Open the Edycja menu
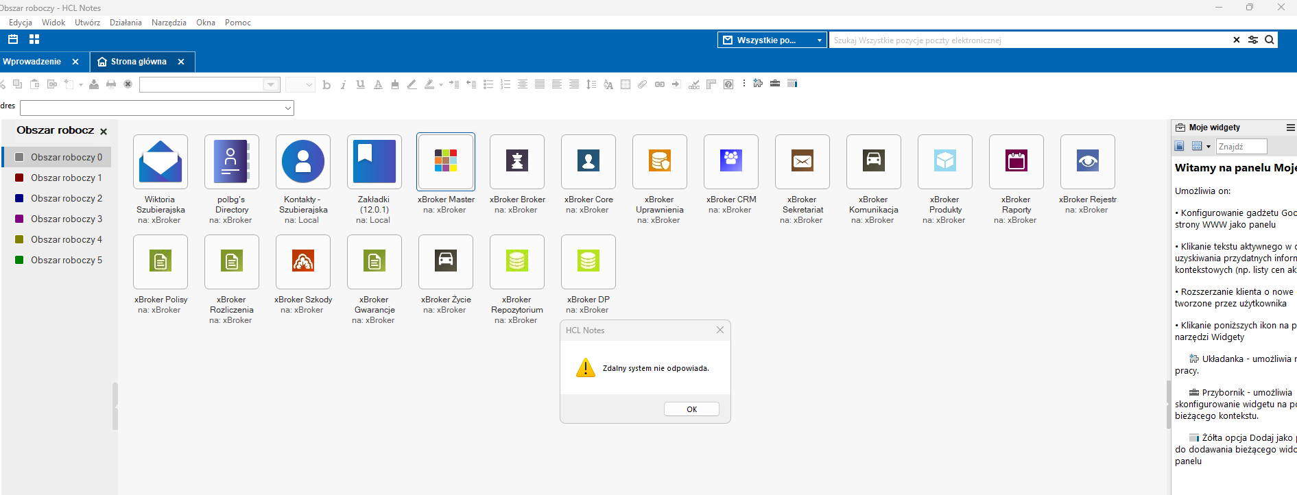 click(21, 23)
